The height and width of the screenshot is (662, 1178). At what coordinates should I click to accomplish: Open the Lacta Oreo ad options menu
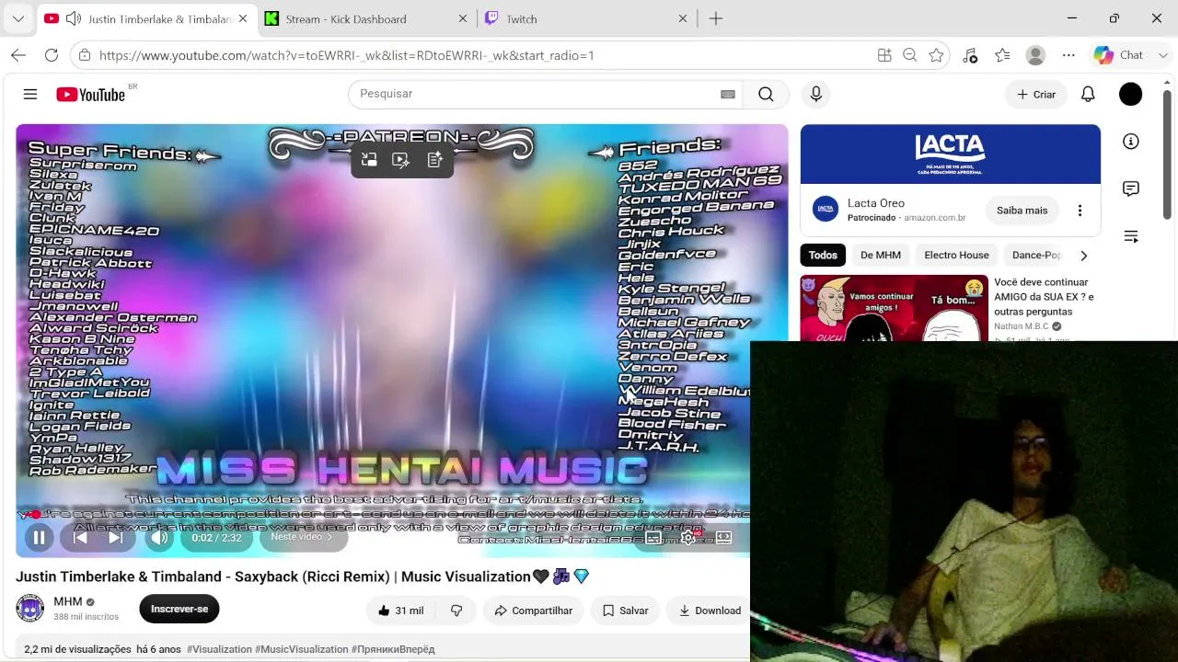point(1080,211)
